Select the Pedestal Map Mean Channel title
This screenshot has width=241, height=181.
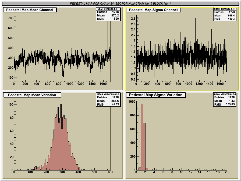click(x=30, y=10)
